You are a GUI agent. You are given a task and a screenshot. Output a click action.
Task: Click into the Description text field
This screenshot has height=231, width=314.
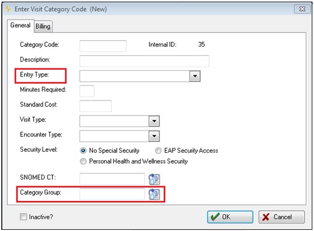pos(144,61)
